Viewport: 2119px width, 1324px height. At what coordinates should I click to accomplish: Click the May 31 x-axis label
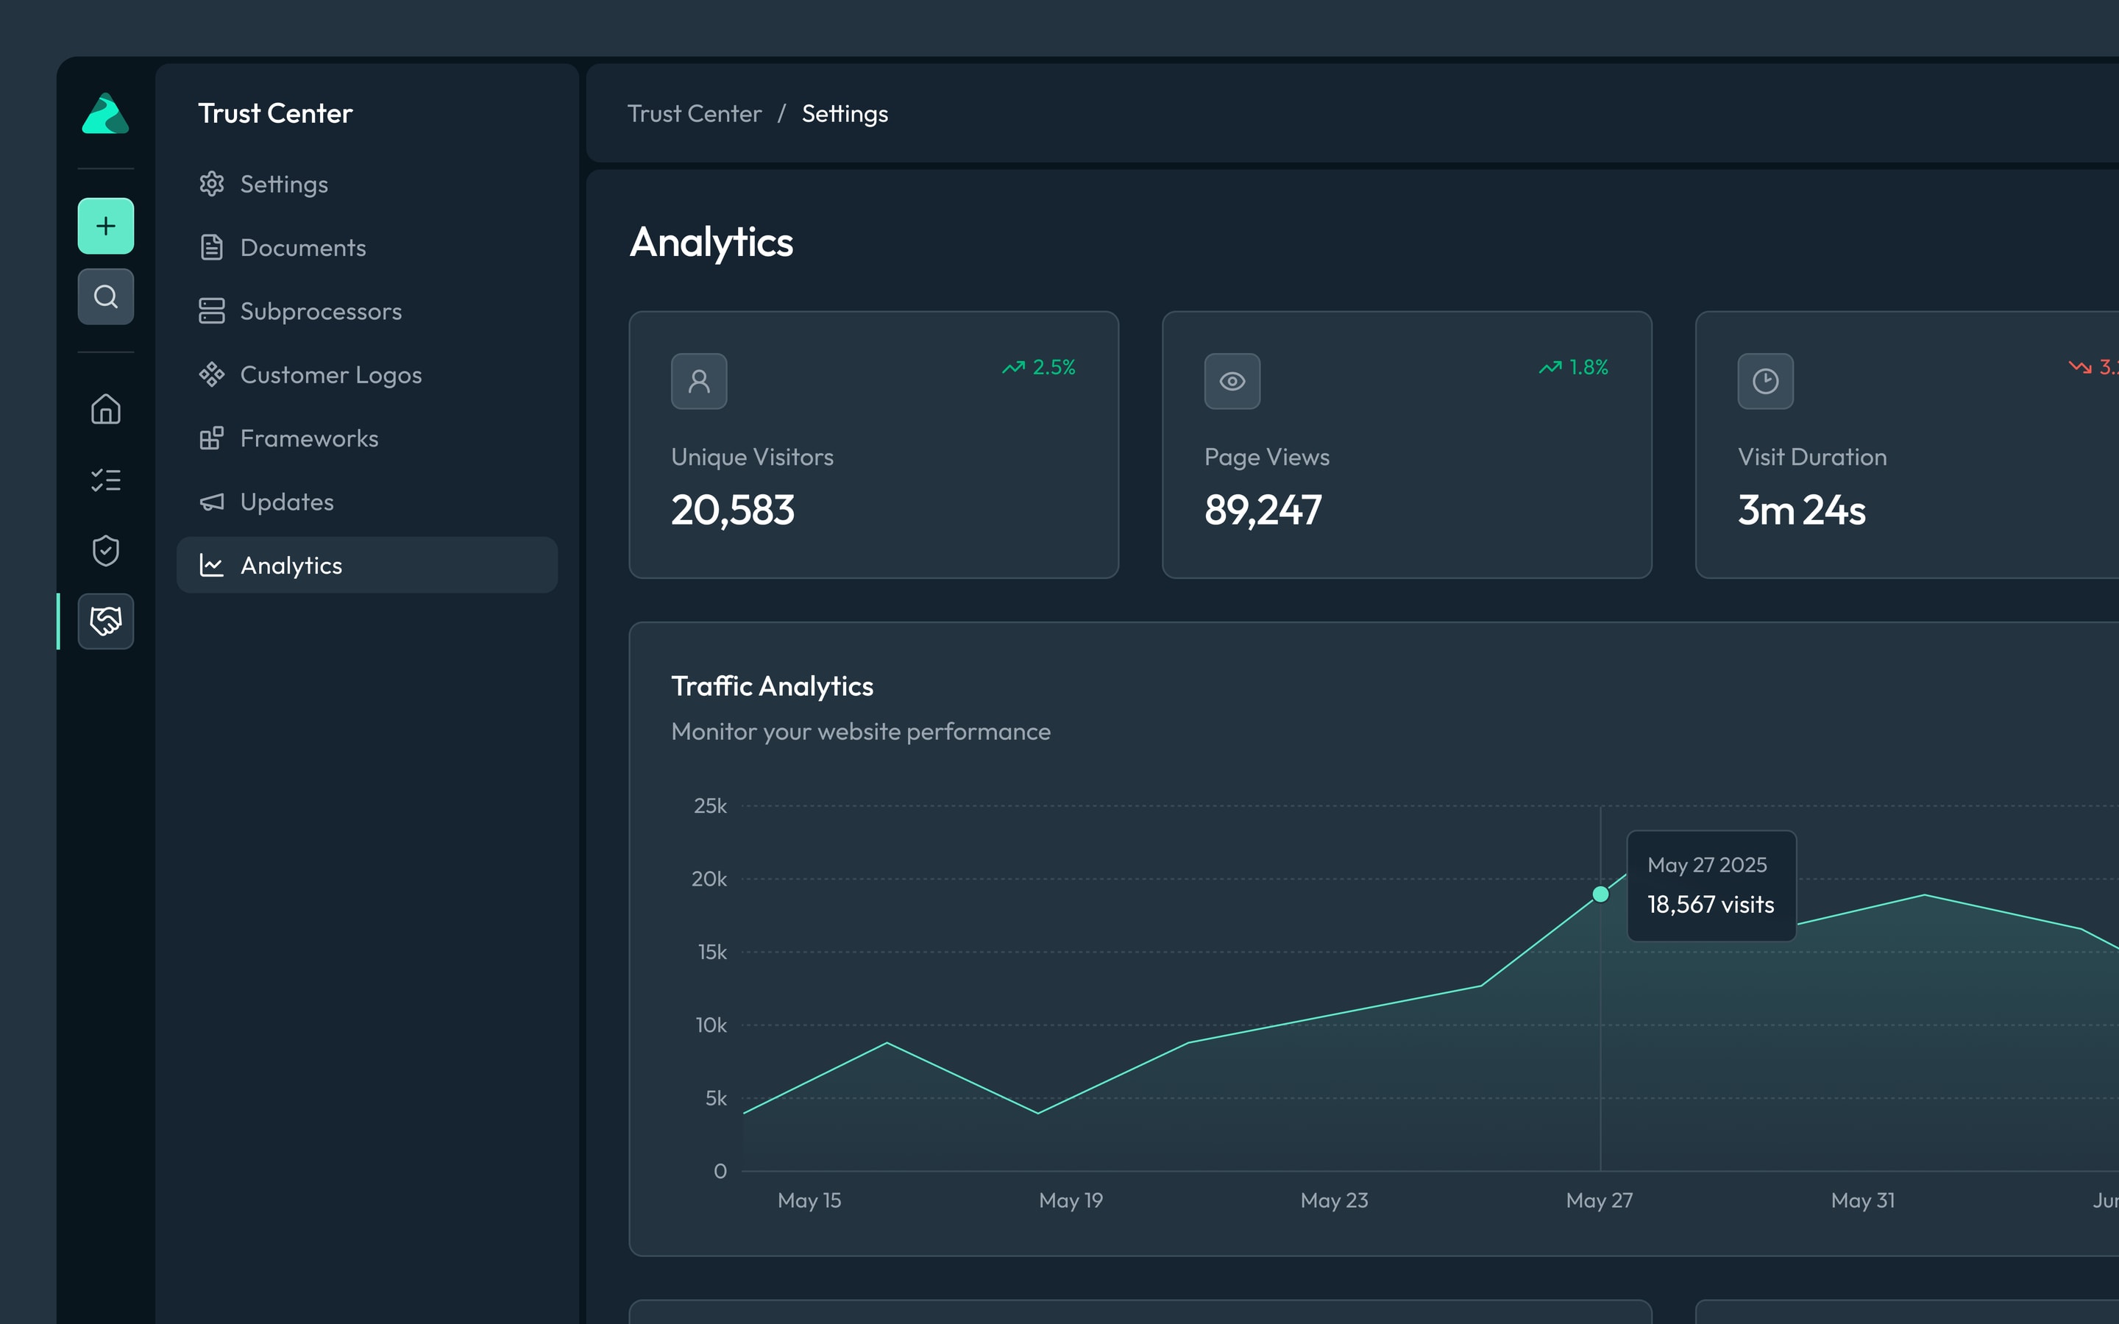1862,1200
